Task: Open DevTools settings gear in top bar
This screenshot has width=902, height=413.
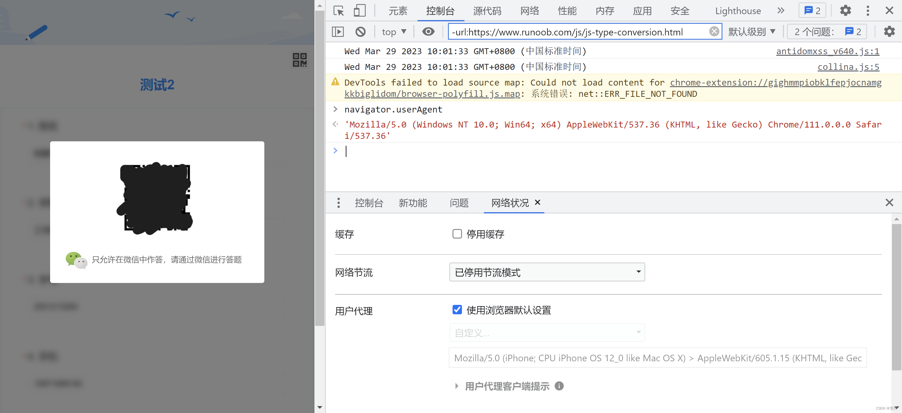Action: pyautogui.click(x=845, y=11)
